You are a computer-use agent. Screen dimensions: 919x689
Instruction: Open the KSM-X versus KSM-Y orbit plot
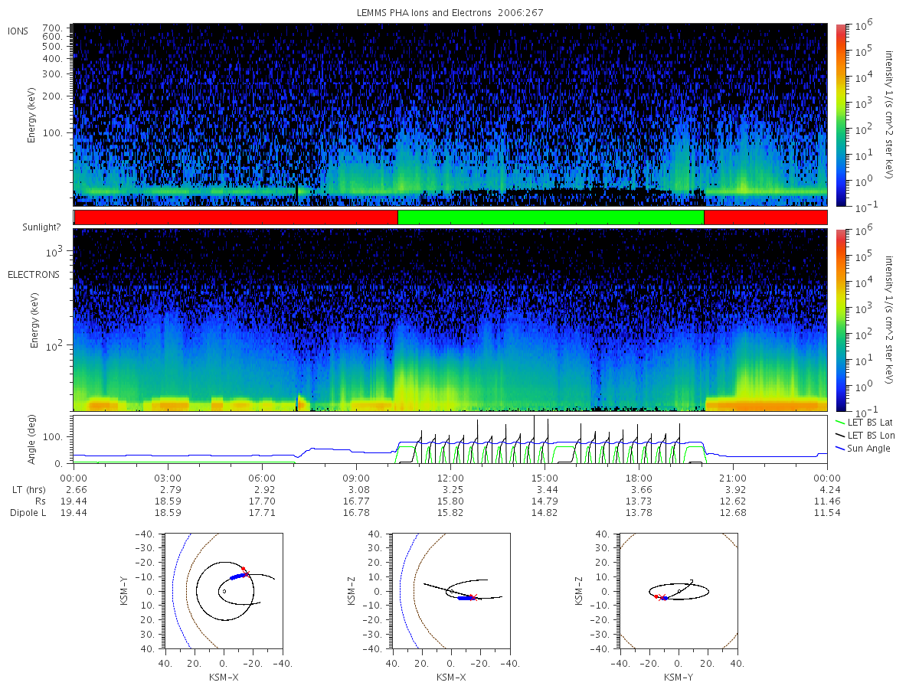pyautogui.click(x=224, y=591)
